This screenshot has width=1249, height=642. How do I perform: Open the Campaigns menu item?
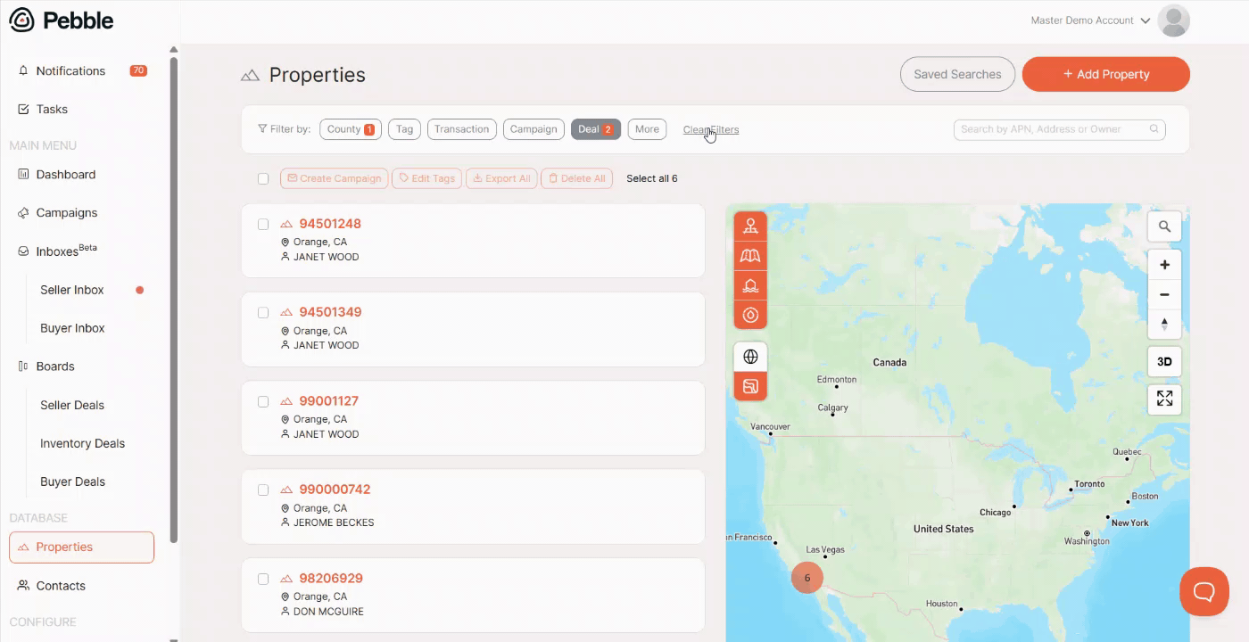click(x=67, y=213)
